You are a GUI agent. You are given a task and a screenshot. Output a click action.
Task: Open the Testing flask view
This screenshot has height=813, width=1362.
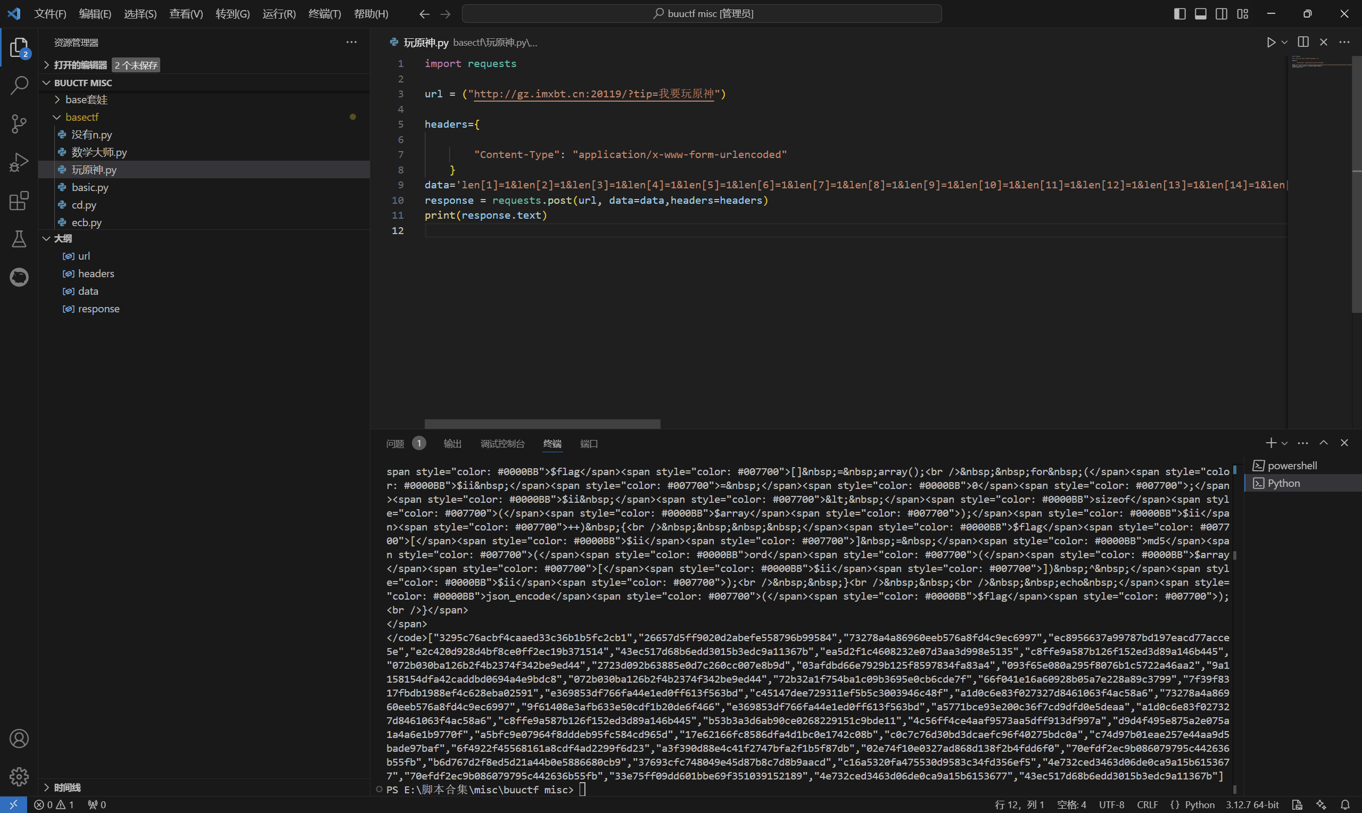click(x=19, y=239)
